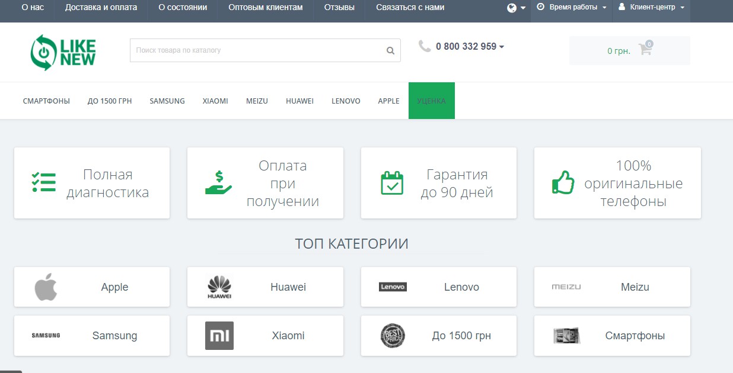Image resolution: width=733 pixels, height=373 pixels.
Task: Open the Meizu category link
Action: pos(635,287)
